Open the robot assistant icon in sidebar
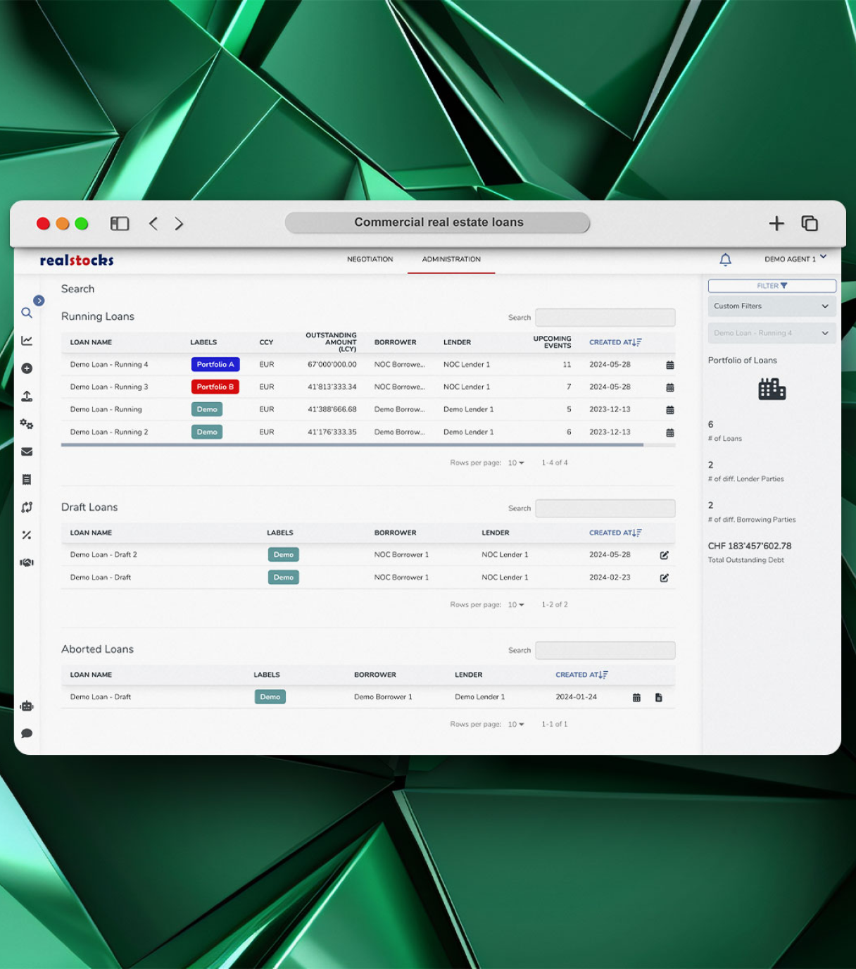This screenshot has height=969, width=856. pos(27,706)
